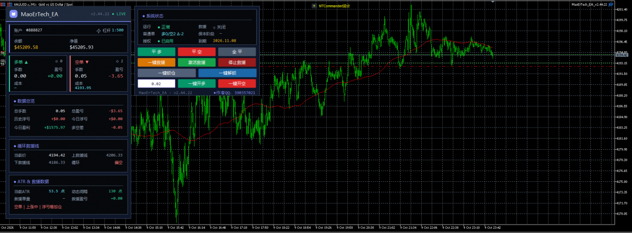632x233 pixels.
Task: Click 平空 to close short positions
Action: pyautogui.click(x=197, y=52)
